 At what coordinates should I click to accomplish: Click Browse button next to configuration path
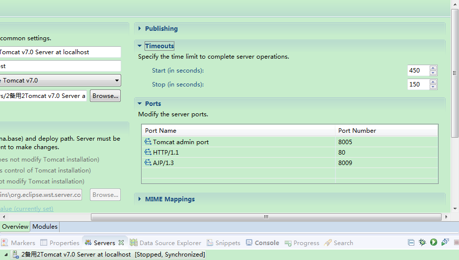(105, 96)
